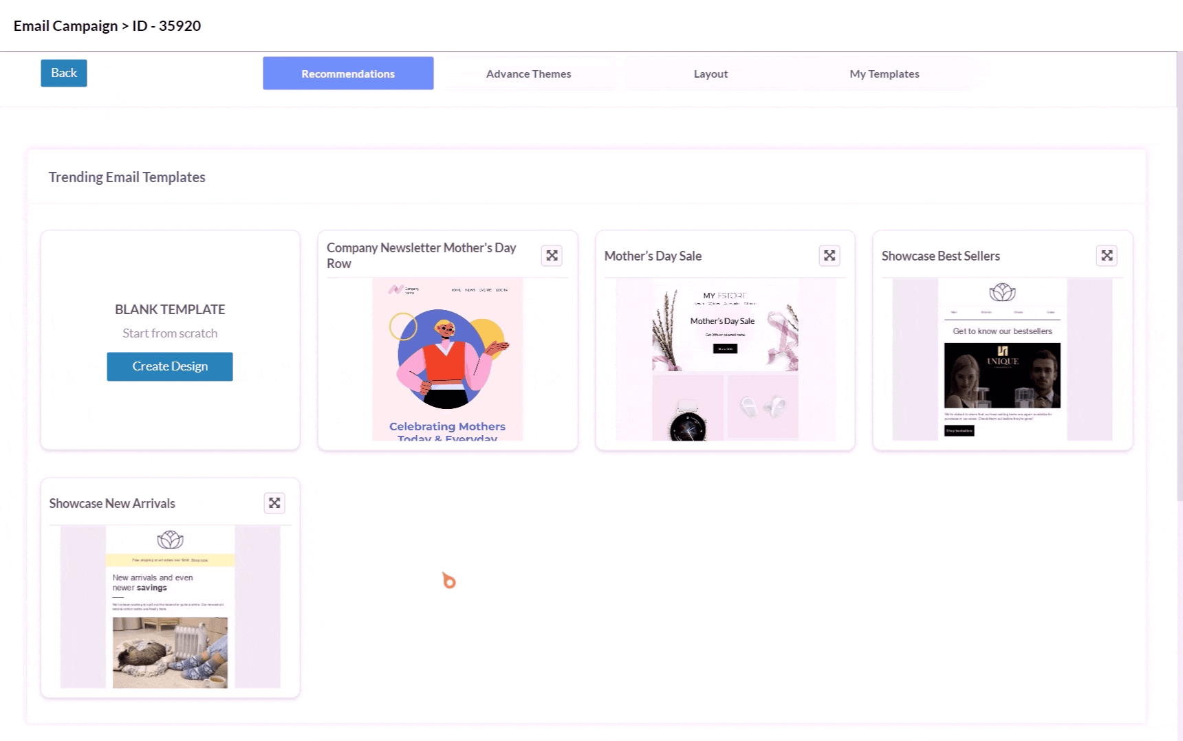Select the New Arrivals cat photo preview
The width and height of the screenshot is (1183, 741).
coord(170,652)
